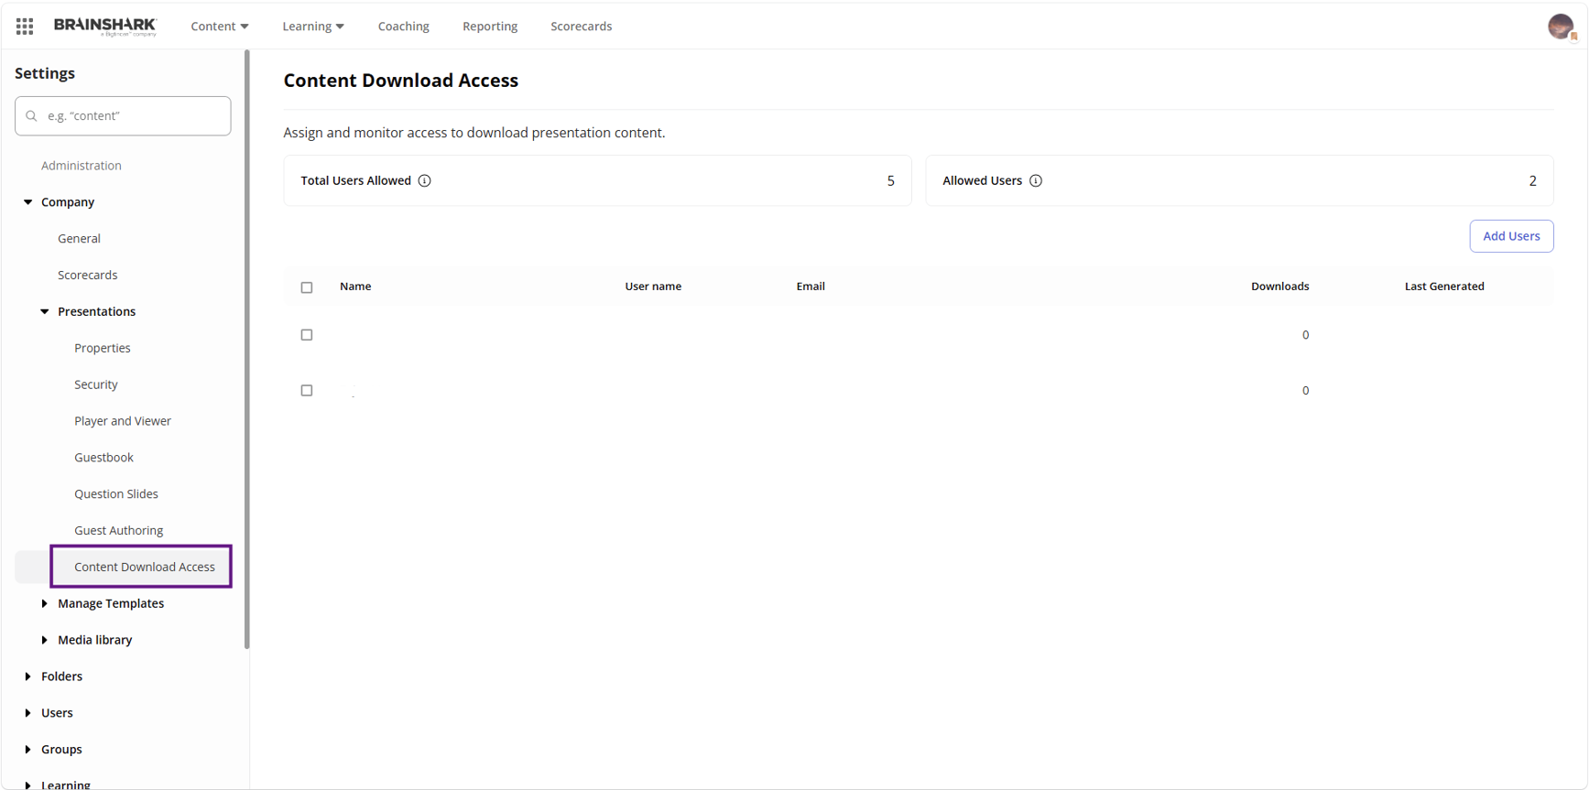Open Presentation Security settings

tap(96, 385)
